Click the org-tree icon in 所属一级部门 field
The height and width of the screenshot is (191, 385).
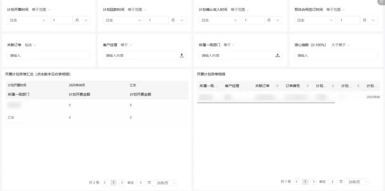pyautogui.click(x=277, y=55)
